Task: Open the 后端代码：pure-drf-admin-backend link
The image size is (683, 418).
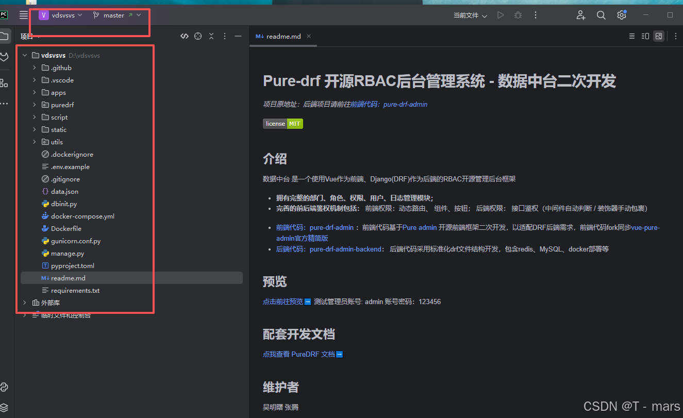Action: 329,249
